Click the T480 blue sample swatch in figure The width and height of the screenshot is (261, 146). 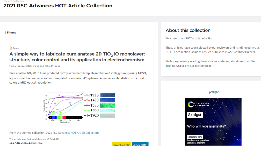pyautogui.click(x=108, y=100)
